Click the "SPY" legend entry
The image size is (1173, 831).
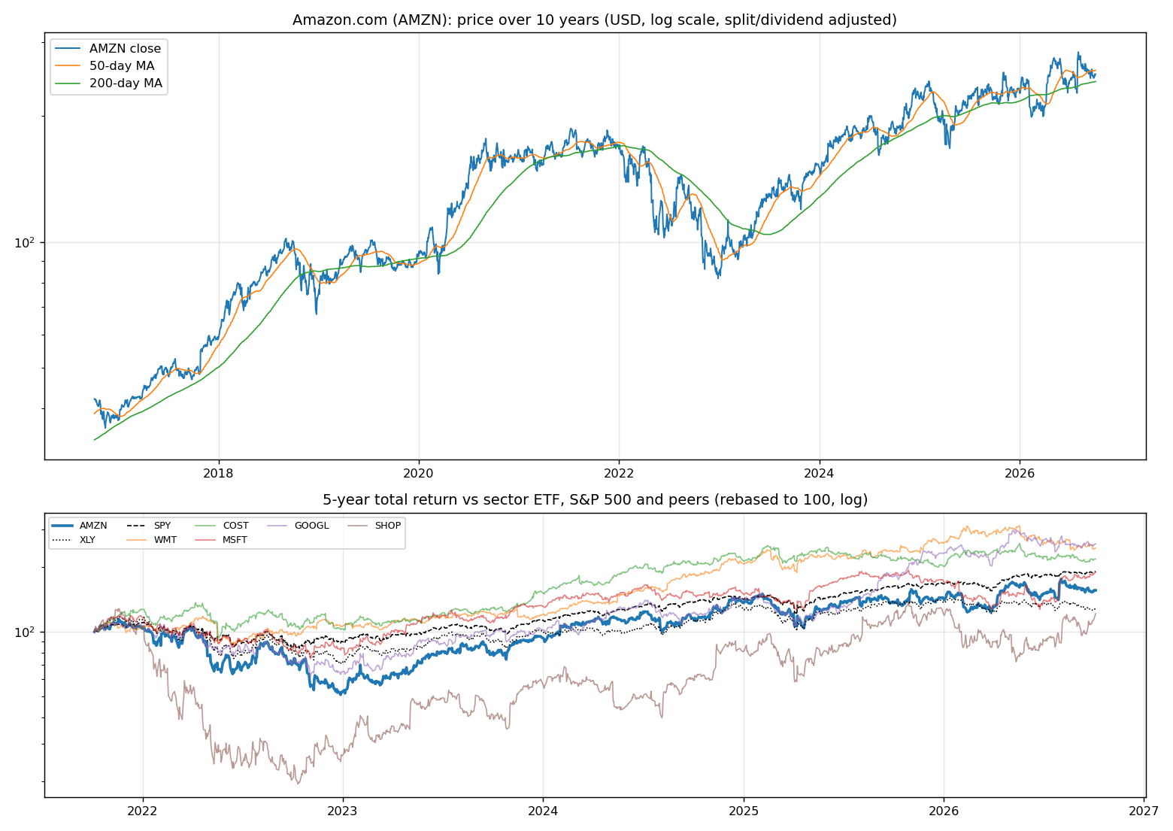[162, 526]
